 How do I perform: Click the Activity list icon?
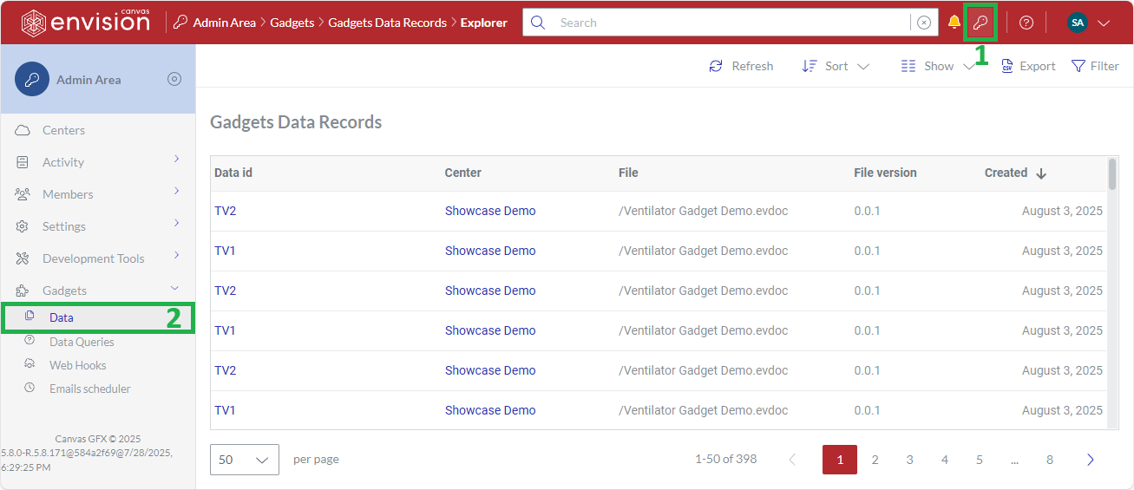(23, 162)
